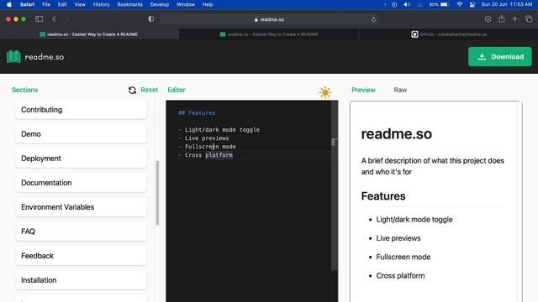Add the Deployment section

coord(82,159)
